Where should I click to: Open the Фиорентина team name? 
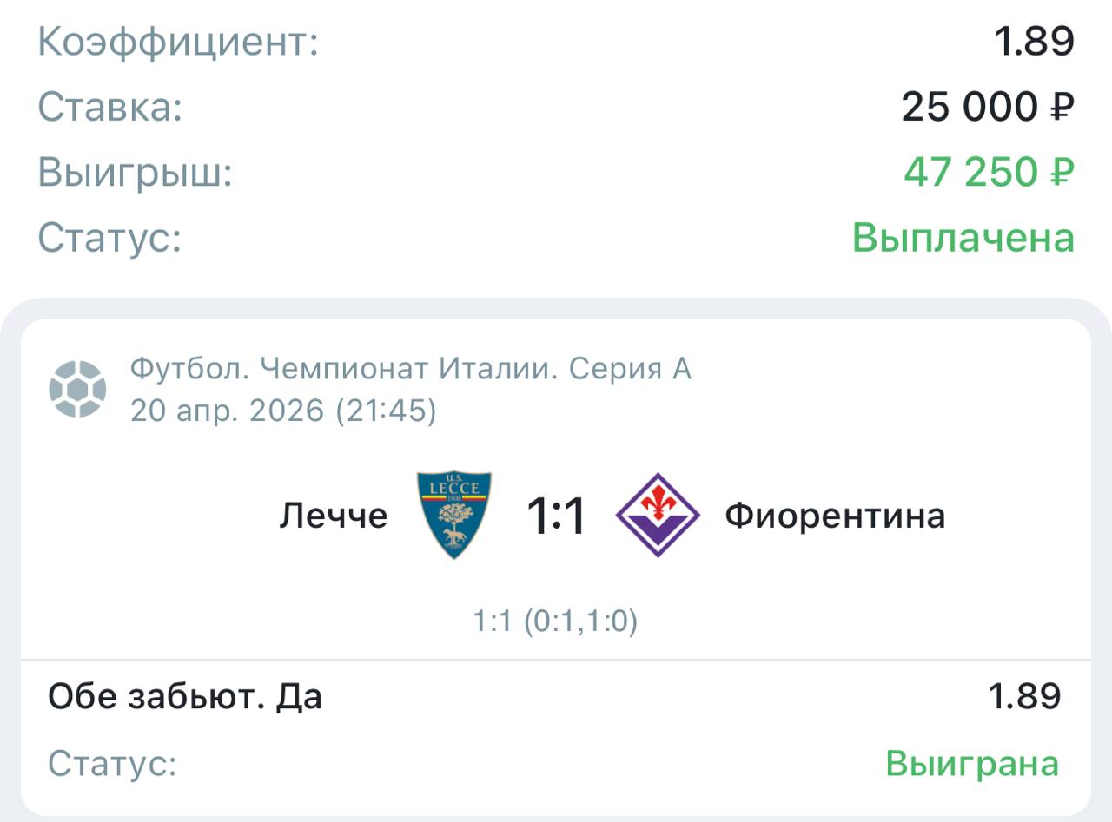(835, 516)
